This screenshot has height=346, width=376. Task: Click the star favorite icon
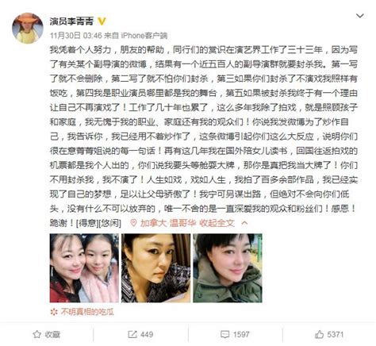pyautogui.click(x=36, y=334)
